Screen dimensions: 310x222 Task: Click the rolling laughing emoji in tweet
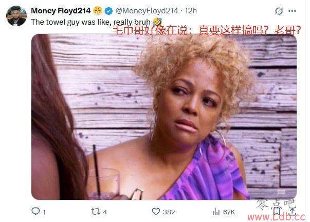(157, 22)
